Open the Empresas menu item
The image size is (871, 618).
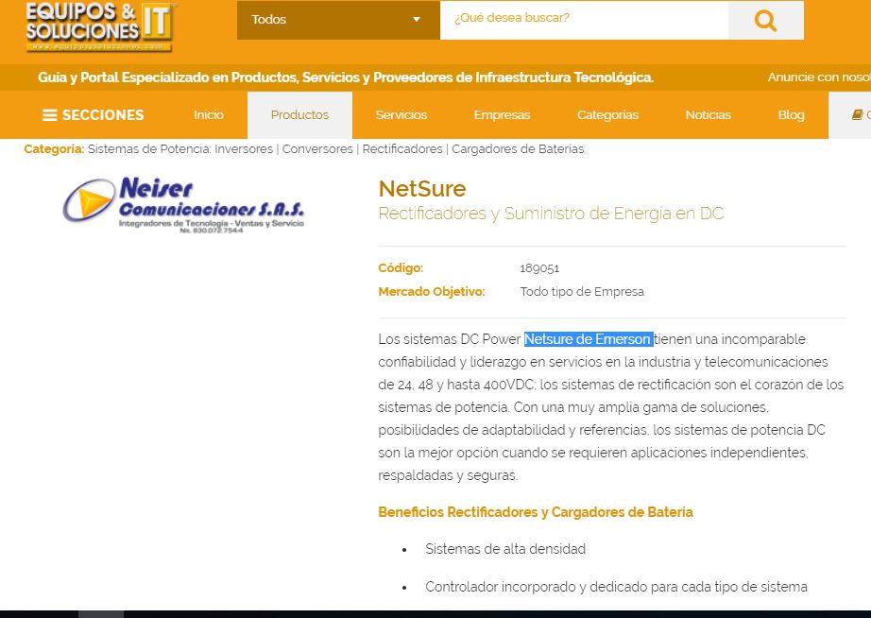point(502,115)
